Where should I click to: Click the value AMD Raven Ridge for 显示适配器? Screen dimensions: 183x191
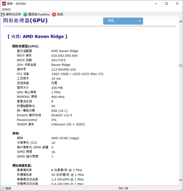tap(65, 51)
